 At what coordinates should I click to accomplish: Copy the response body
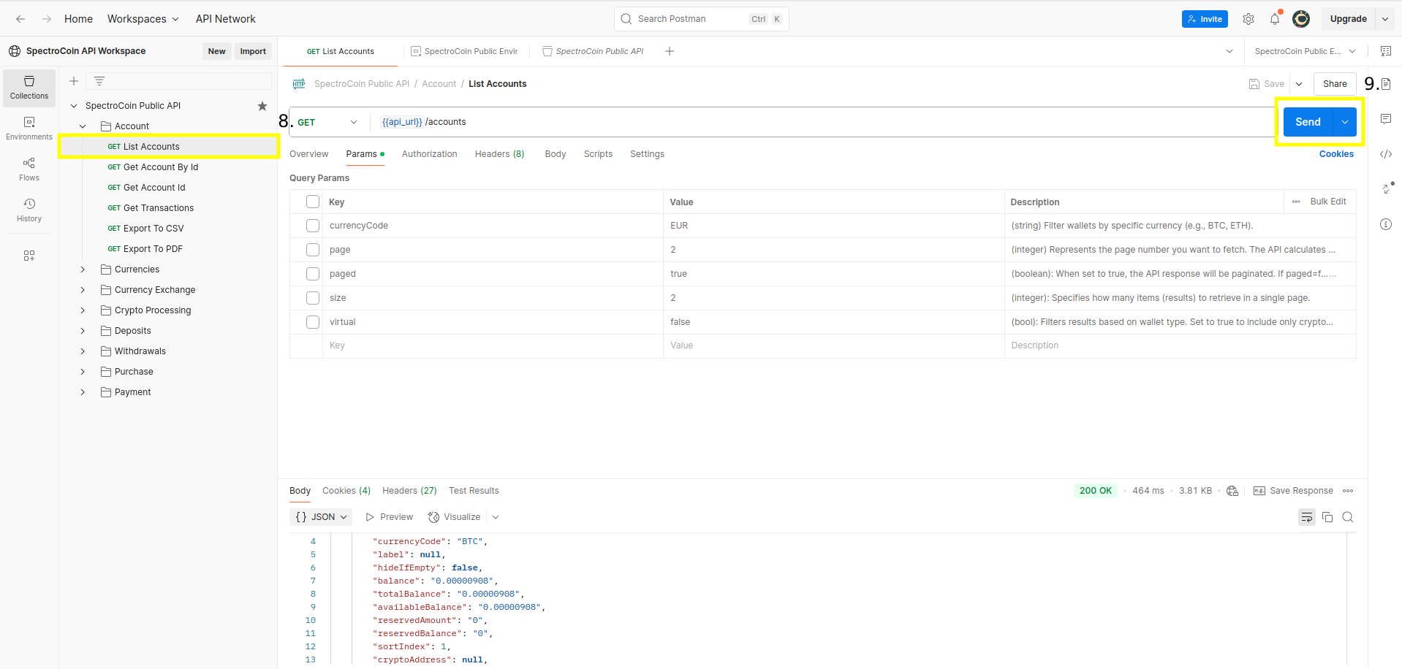[1327, 517]
